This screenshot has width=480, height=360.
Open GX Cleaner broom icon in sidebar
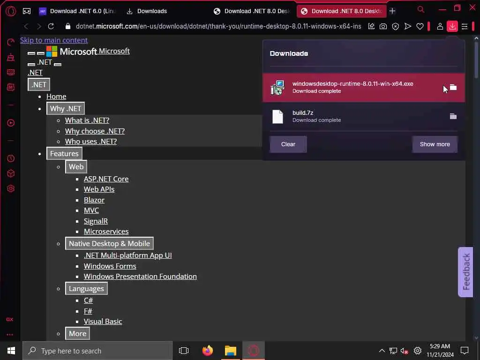11,57
